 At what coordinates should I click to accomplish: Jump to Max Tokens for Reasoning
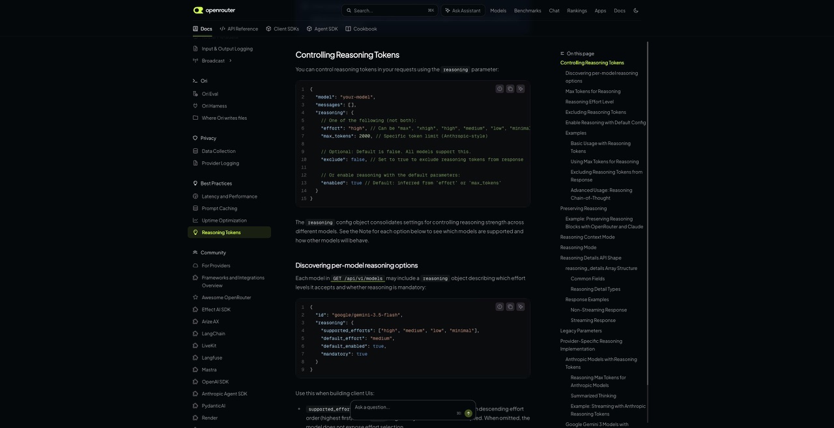(x=593, y=91)
